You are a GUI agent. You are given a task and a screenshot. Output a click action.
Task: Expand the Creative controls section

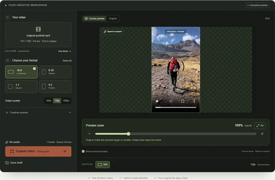click(x=38, y=112)
